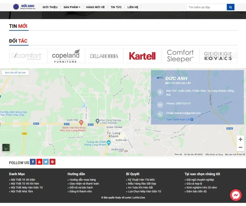Open the Twitter follow icon
Screen dimensions: 246x206
(x=46, y=162)
